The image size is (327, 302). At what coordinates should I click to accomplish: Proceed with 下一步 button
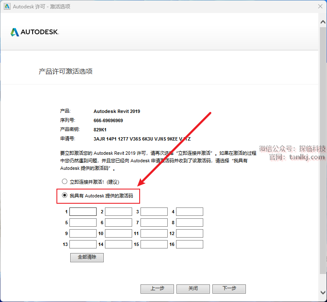click(x=229, y=289)
